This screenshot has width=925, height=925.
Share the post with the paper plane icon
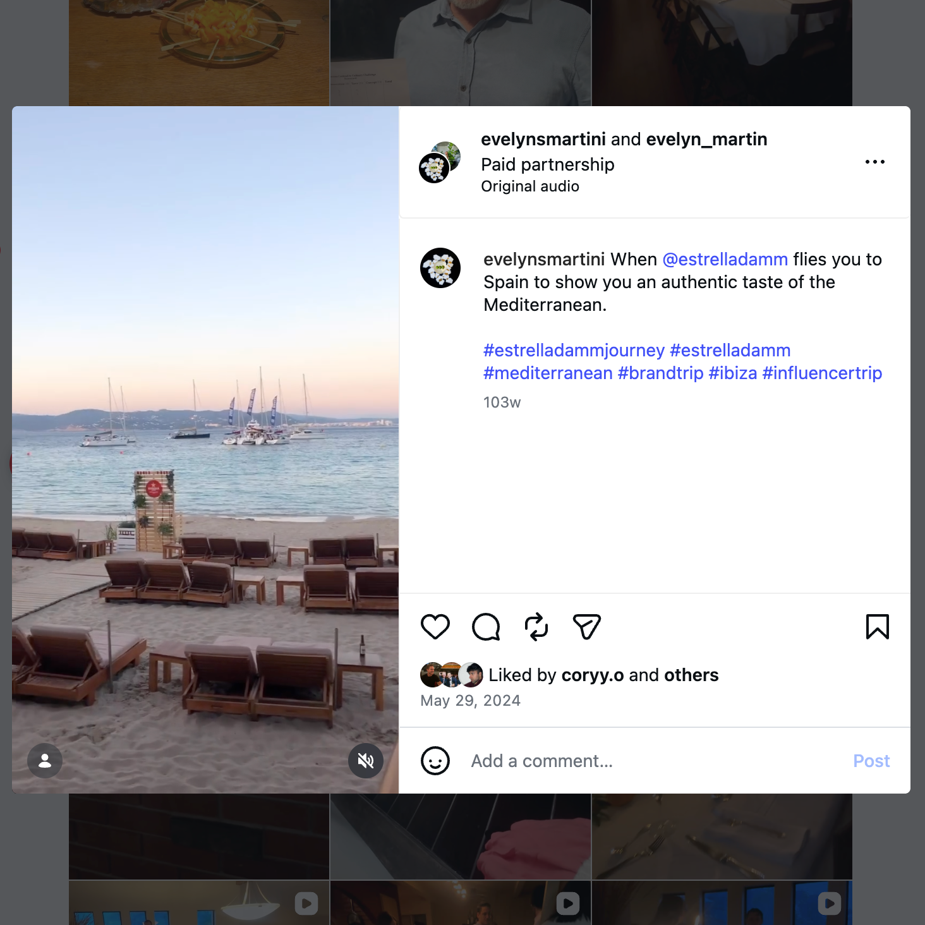(586, 627)
